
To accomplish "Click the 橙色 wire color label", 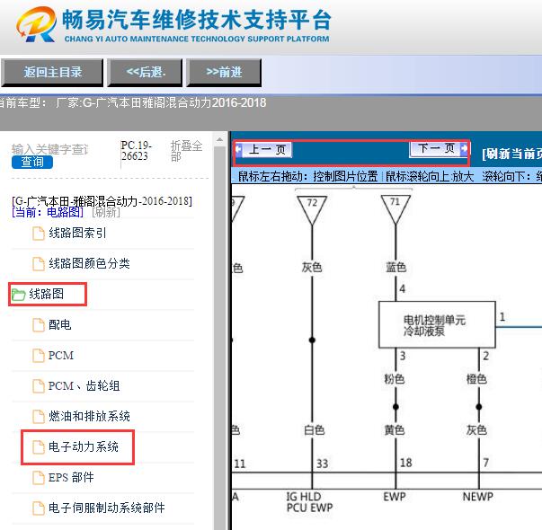I will (x=476, y=379).
